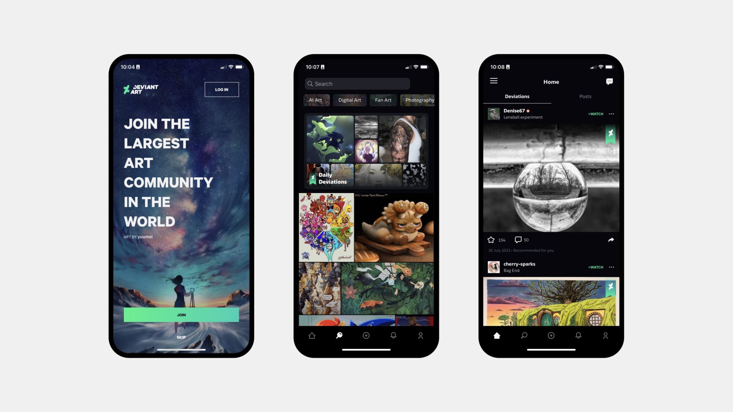
Task: Switch to the Posts tab on home screen
Action: click(586, 96)
